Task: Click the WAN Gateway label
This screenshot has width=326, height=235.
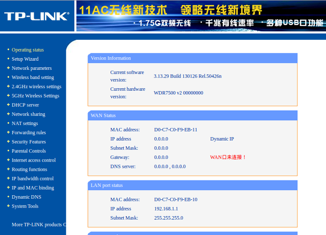Action: point(120,158)
